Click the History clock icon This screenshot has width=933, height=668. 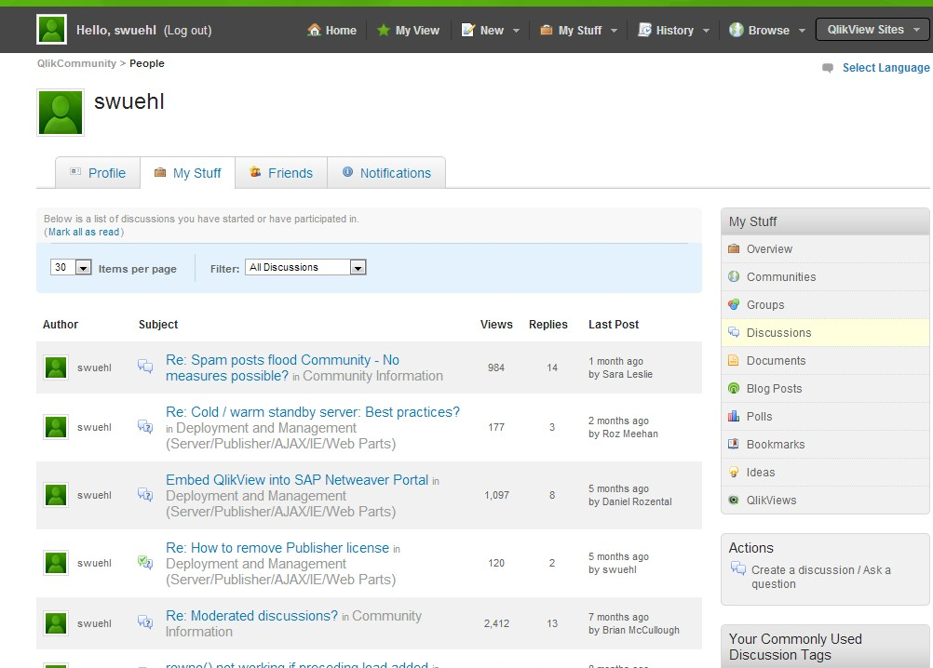[x=644, y=30]
